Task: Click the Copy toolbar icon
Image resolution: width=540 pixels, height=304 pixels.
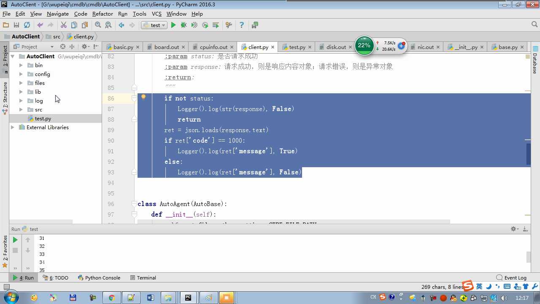Action: pos(74,25)
